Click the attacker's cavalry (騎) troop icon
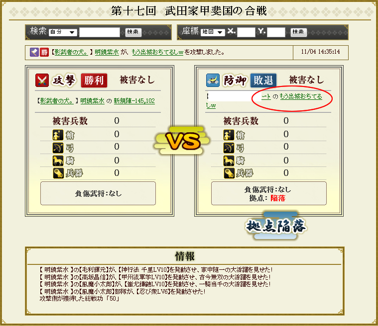The image size is (378, 326). pos(58,161)
